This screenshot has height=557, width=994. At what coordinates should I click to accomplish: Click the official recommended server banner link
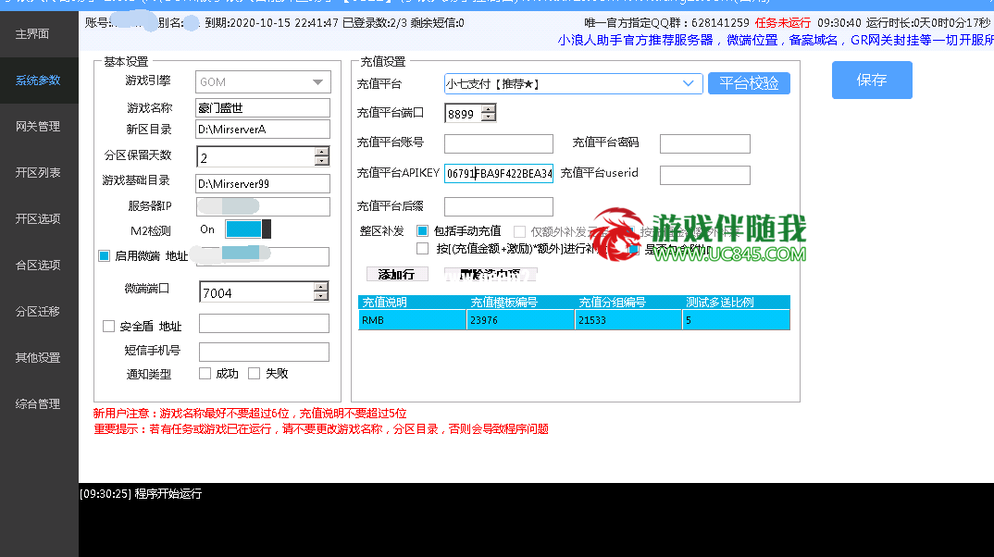(776, 40)
